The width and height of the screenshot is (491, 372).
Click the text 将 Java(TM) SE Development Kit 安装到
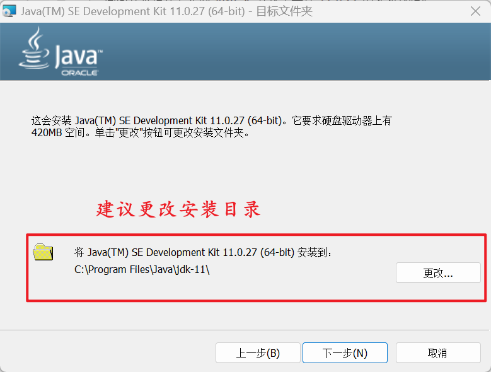[203, 252]
